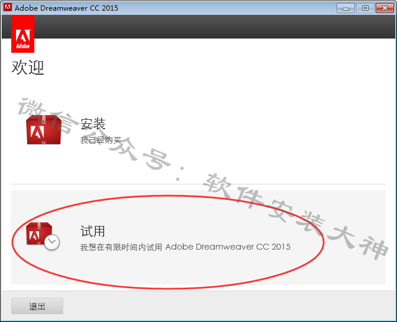
Task: Click the Adobe Dreamweaver CC 2015 window title
Action: click(x=66, y=8)
